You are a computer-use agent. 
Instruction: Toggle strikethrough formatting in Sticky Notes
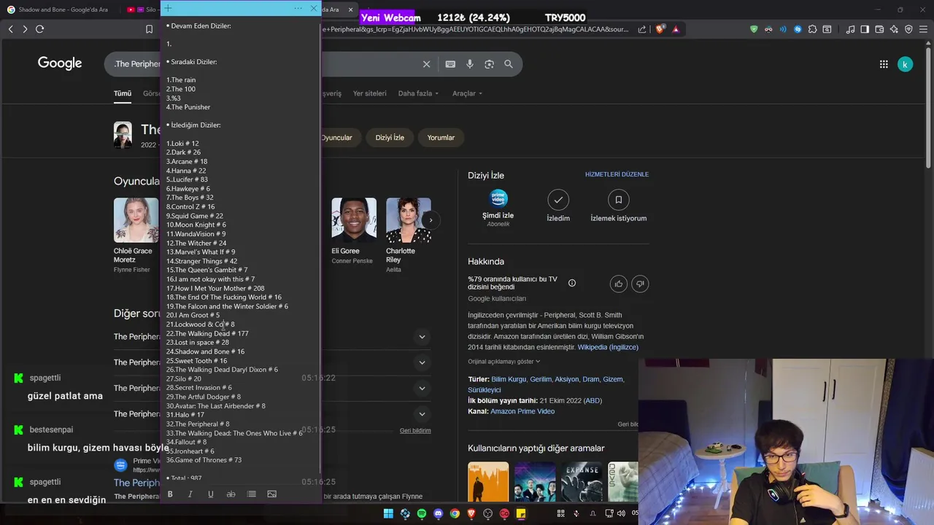click(231, 494)
